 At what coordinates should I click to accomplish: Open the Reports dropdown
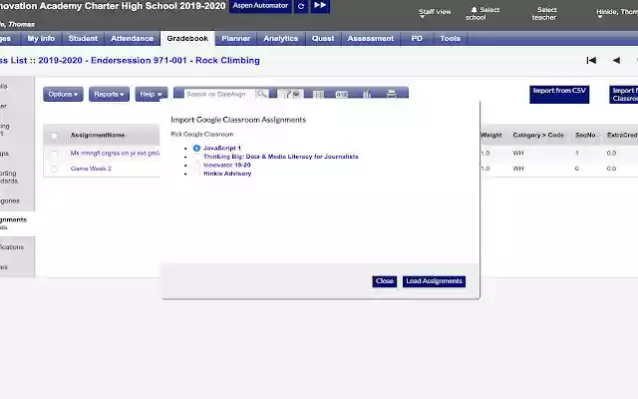(109, 94)
